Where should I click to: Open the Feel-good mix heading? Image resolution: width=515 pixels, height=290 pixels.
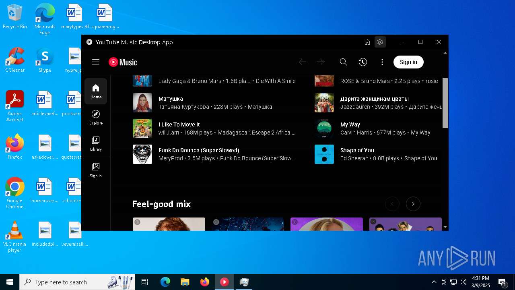coord(161,204)
